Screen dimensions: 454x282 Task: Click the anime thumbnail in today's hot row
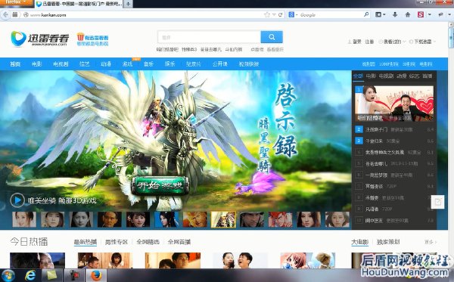(x=307, y=260)
